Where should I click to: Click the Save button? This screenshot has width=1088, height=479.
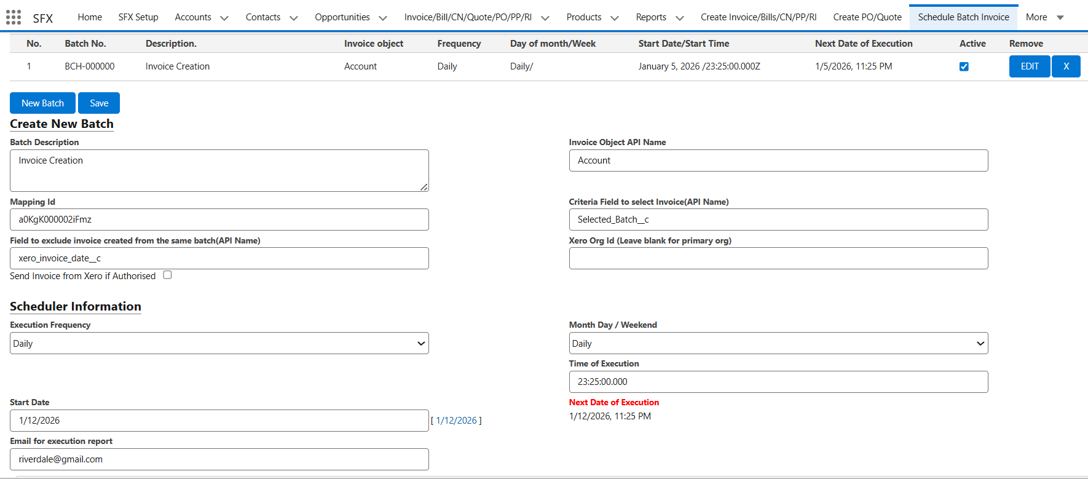click(x=99, y=103)
